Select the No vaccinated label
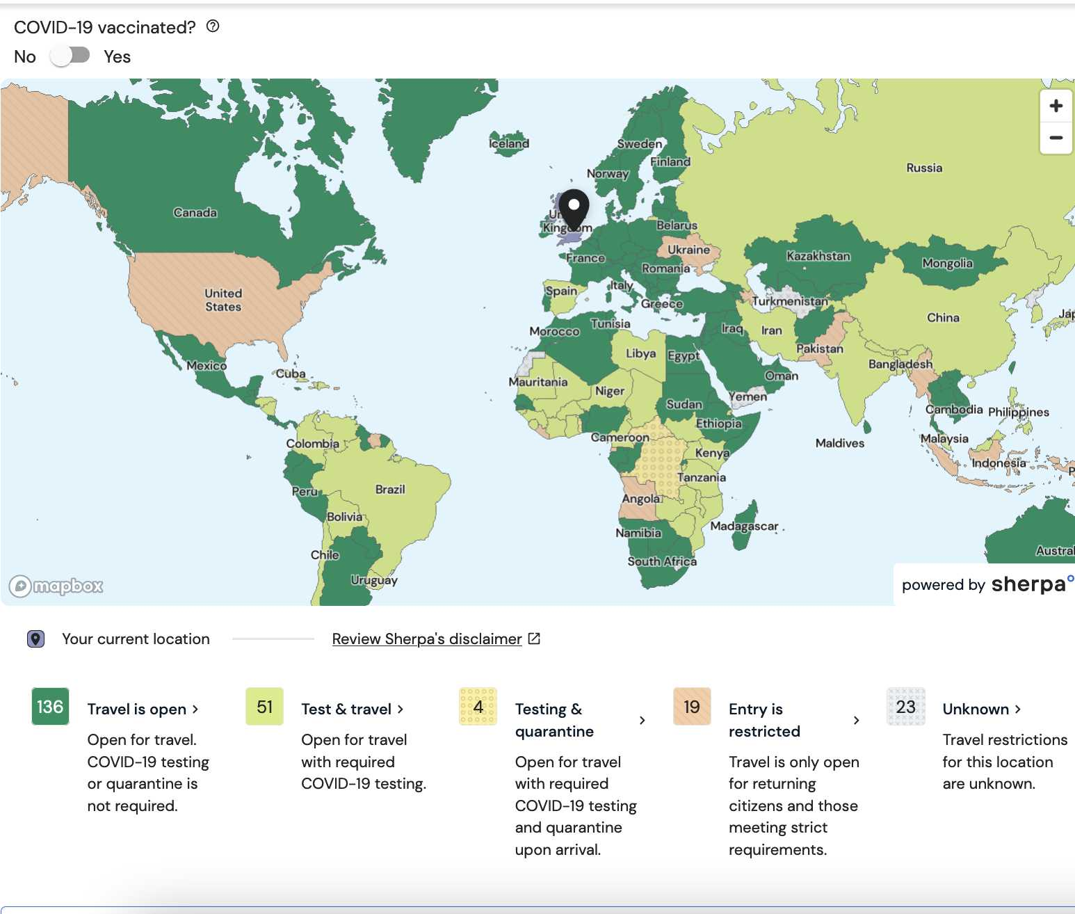Screen dimensions: 1075x914 coord(25,57)
